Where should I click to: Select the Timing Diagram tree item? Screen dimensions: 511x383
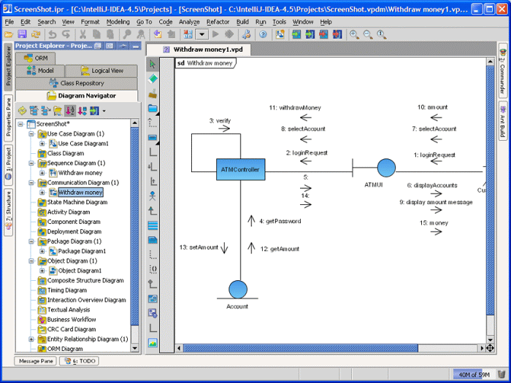tap(67, 290)
